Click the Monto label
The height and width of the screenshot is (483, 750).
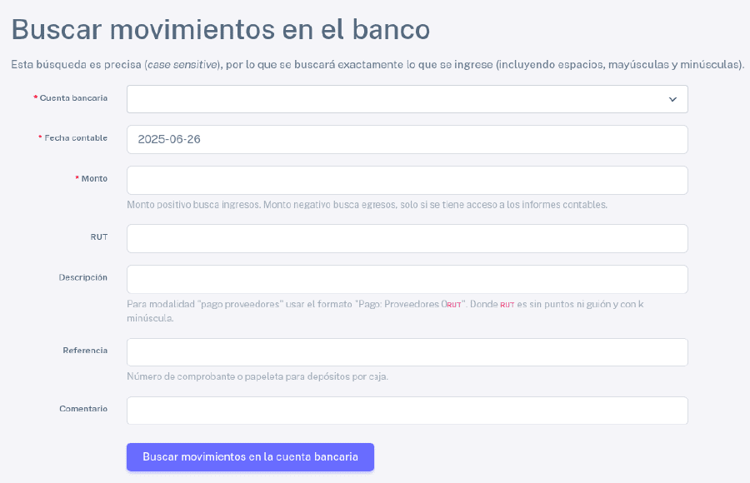coord(94,178)
